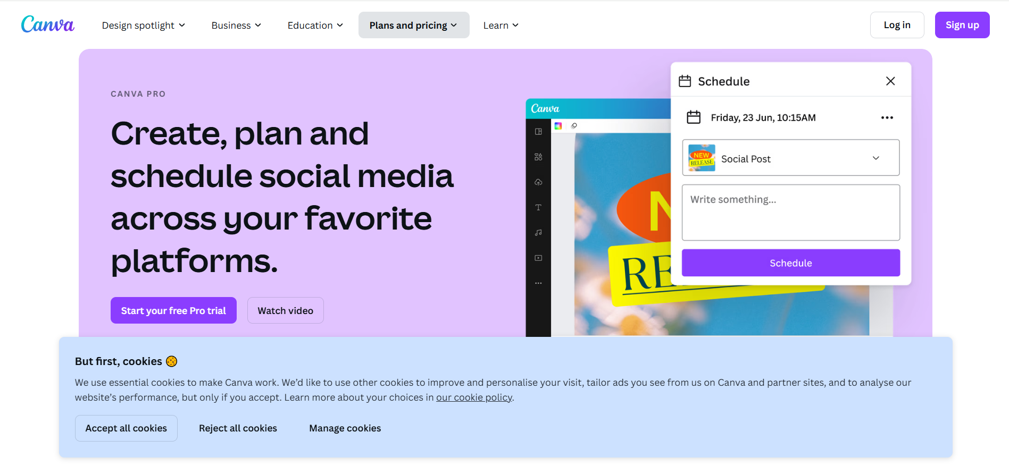The image size is (1009, 466).
Task: Open the Education dropdown
Action: 315,25
